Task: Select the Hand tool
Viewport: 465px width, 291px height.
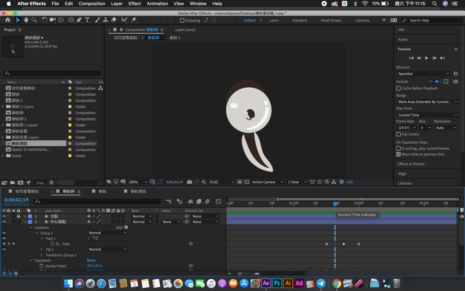Action: tap(26, 20)
